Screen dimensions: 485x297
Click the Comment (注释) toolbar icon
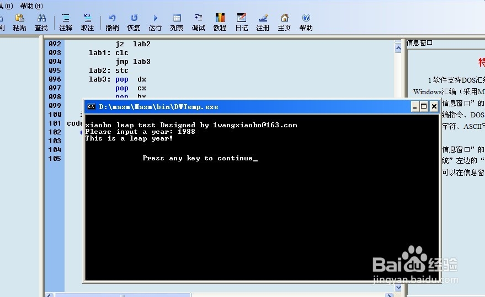click(x=66, y=23)
